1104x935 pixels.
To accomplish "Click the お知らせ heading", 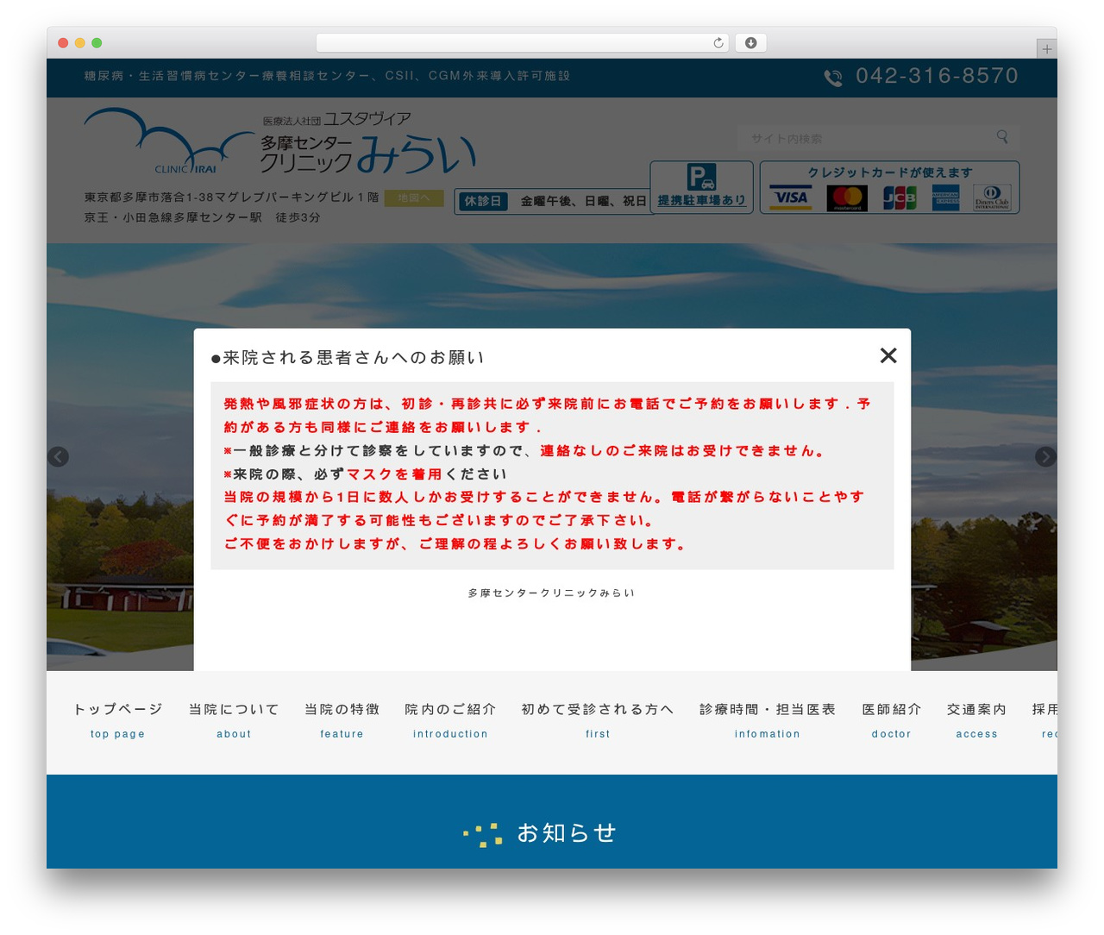I will (x=567, y=833).
